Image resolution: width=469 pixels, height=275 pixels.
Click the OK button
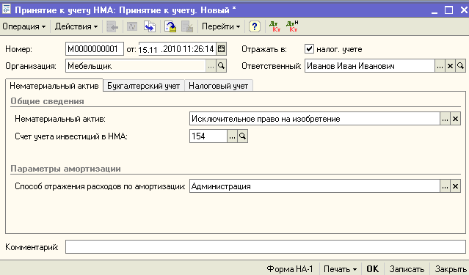[x=372, y=269]
